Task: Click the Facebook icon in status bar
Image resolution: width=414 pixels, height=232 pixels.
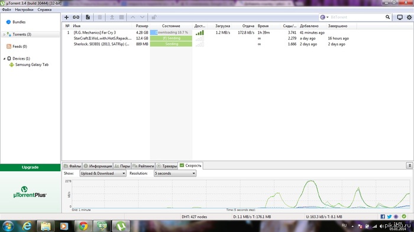Action: (383, 217)
